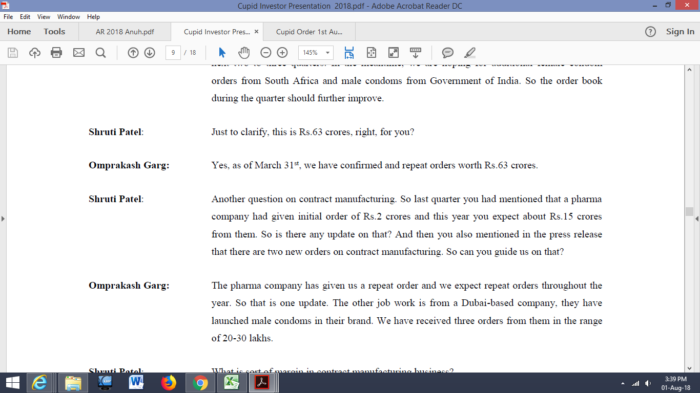The image size is (700, 393).
Task: Expand the right tools pane arrow
Action: click(x=697, y=219)
